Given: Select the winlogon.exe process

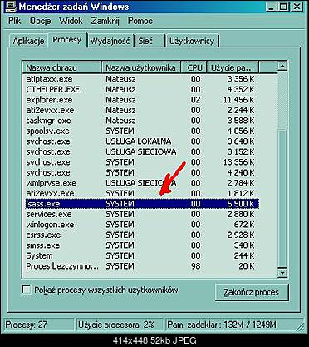Looking at the screenshot, I should tap(141, 225).
